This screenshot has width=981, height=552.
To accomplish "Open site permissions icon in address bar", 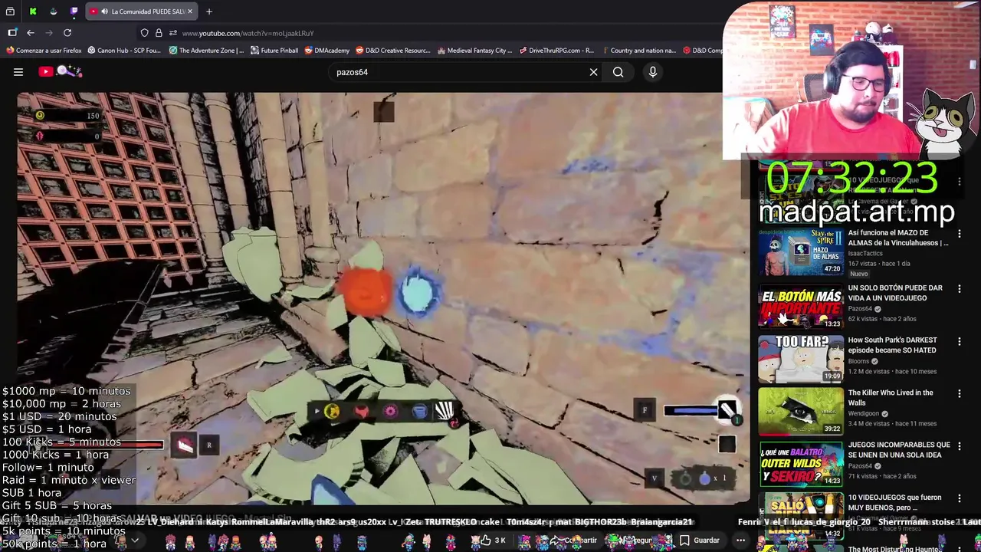I will coord(173,33).
